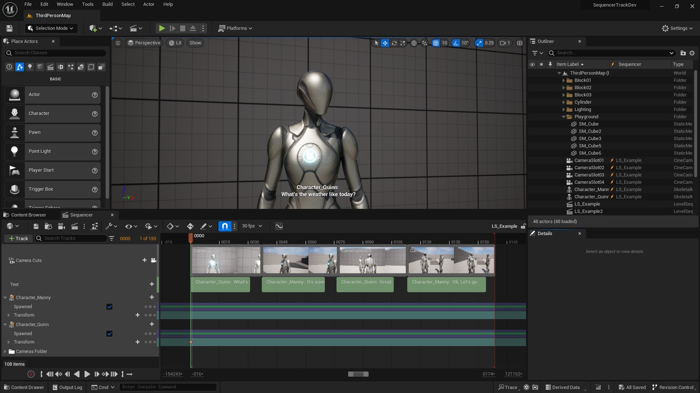Viewport: 700px width, 393px height.
Task: Toggle viewport grid snapping icon
Action: pos(436,43)
